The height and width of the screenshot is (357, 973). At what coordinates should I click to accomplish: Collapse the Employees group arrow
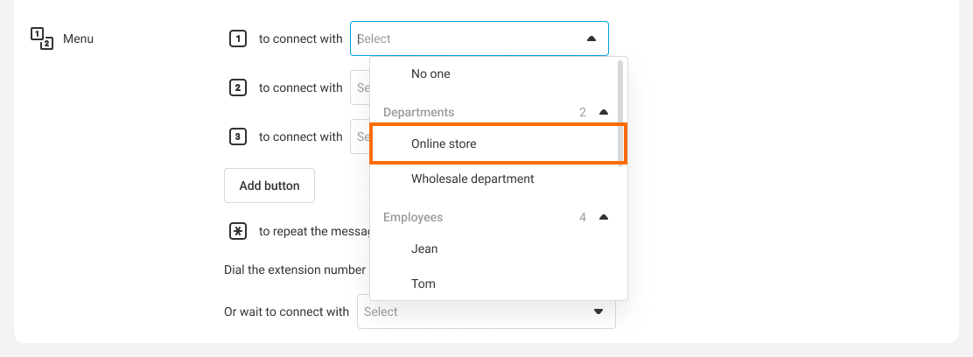tap(603, 217)
